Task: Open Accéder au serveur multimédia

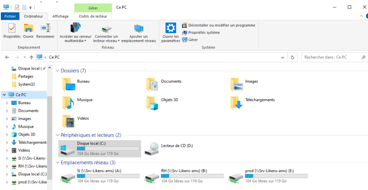Action: tap(75, 28)
